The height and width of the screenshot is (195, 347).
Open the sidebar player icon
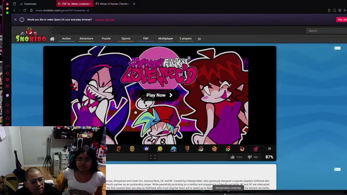pyautogui.click(x=7, y=105)
